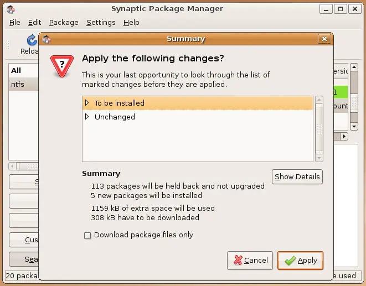Open the Package menu
The image size is (366, 286).
(x=64, y=22)
